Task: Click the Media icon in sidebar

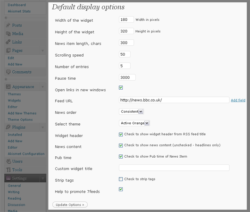Action: (x=8, y=34)
